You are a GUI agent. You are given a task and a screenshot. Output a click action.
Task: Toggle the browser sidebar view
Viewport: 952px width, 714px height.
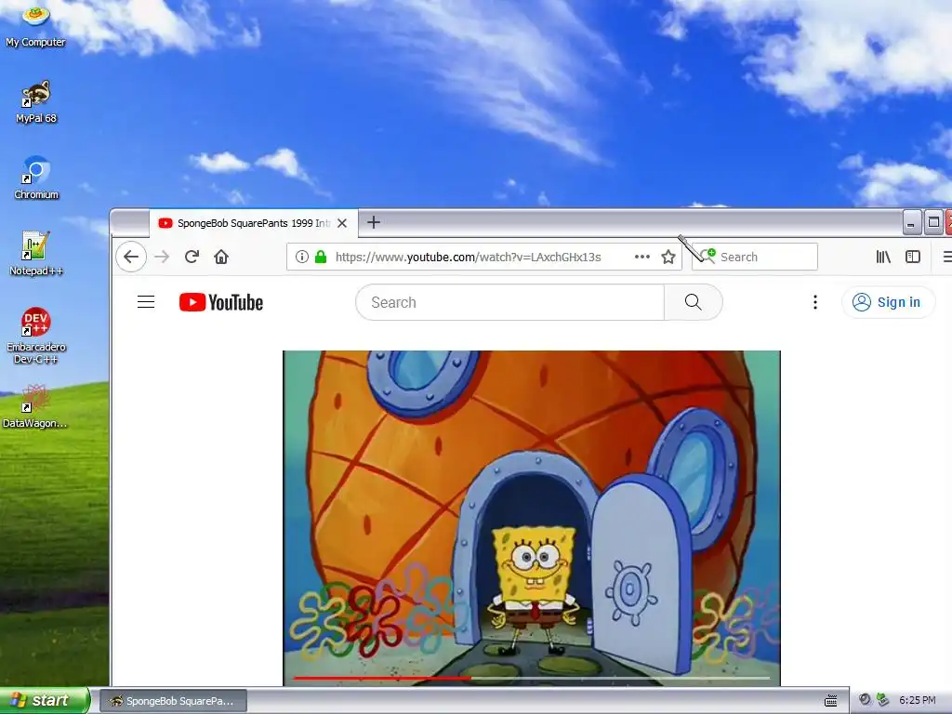pos(913,257)
